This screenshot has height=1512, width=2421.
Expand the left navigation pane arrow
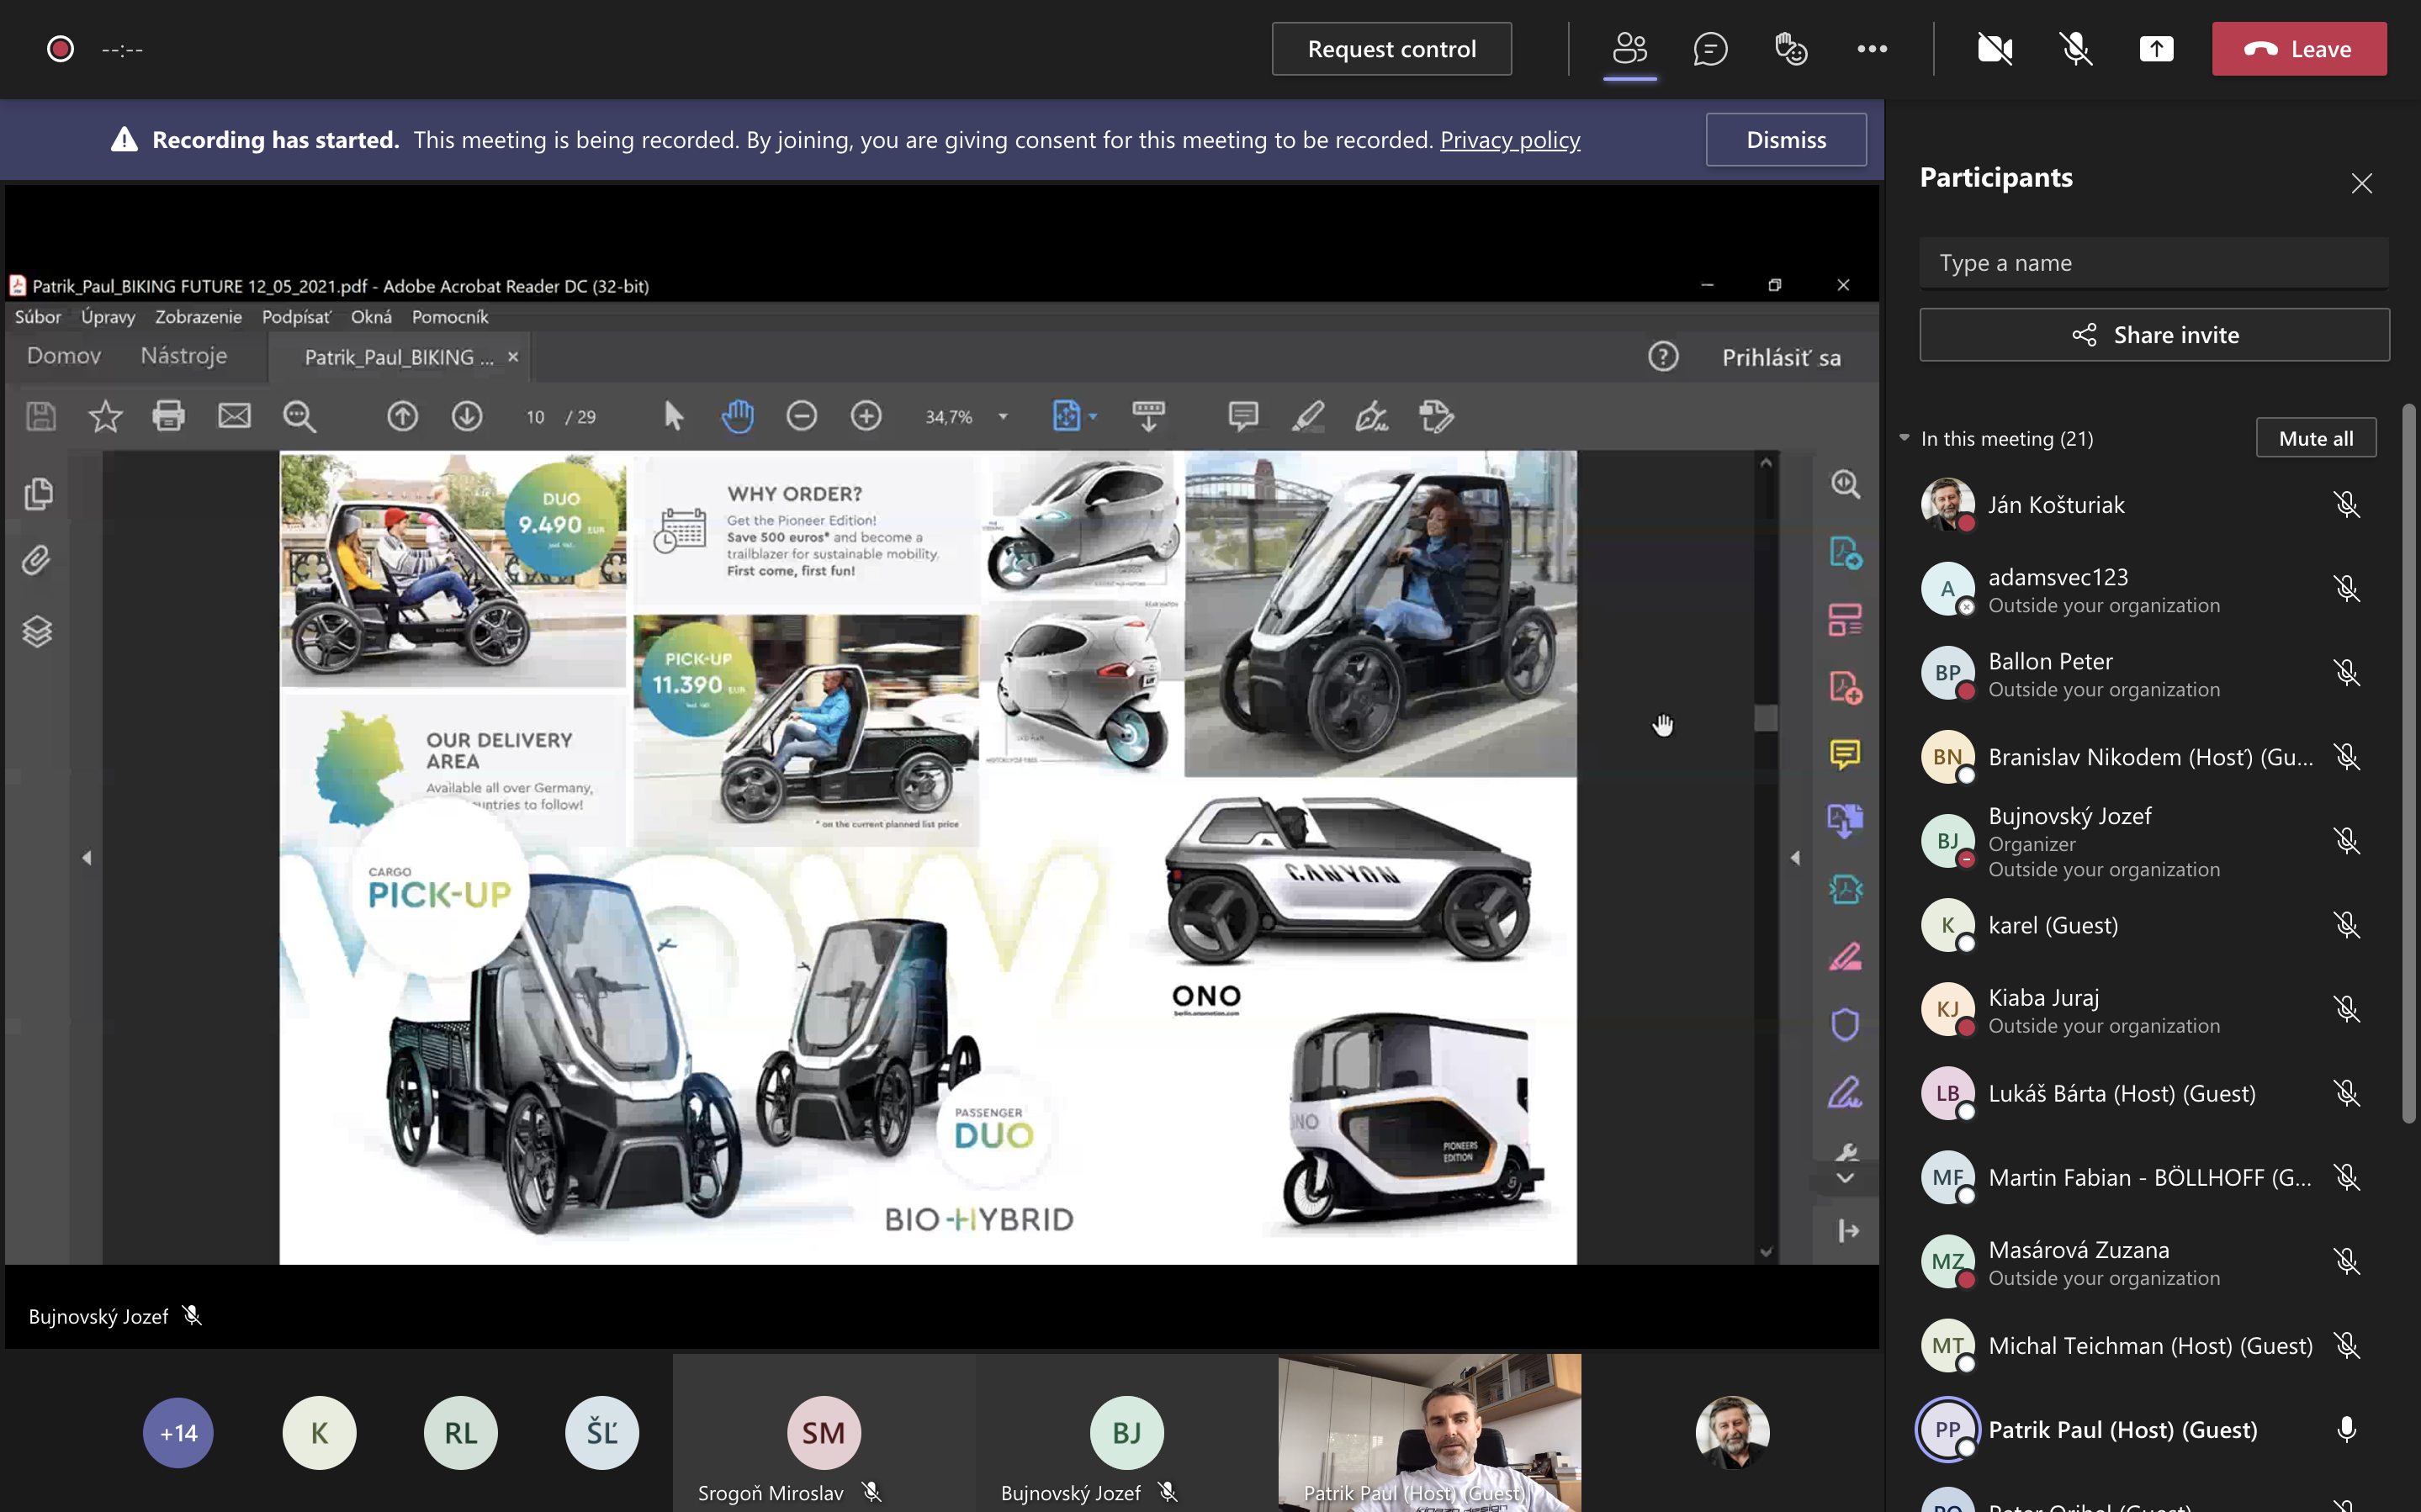coord(87,858)
